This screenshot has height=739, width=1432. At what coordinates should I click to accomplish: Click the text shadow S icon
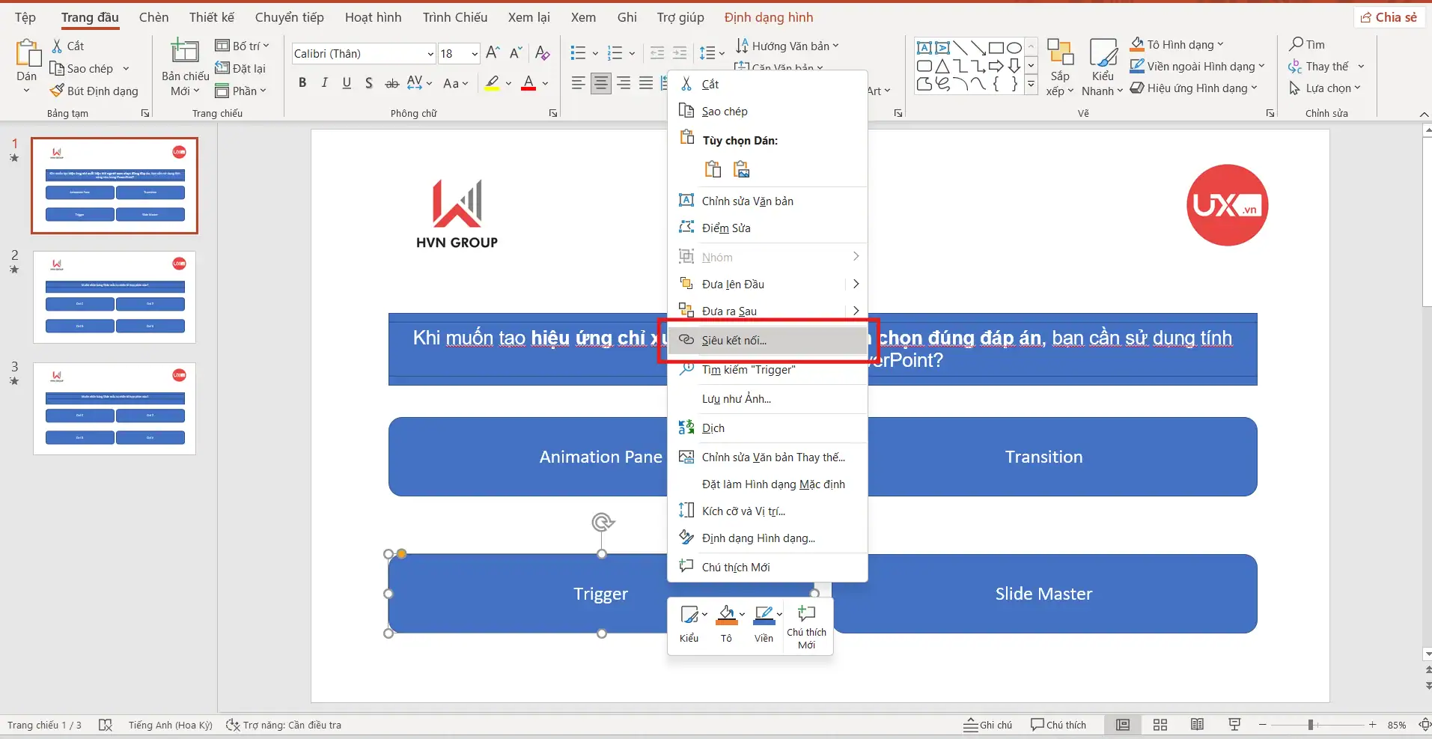tap(369, 83)
